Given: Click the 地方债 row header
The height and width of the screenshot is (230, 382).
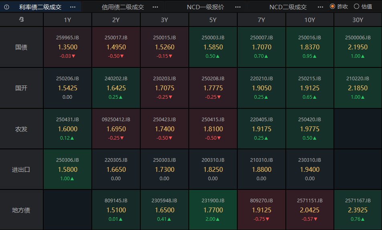Looking at the screenshot, I should pyautogui.click(x=21, y=210).
